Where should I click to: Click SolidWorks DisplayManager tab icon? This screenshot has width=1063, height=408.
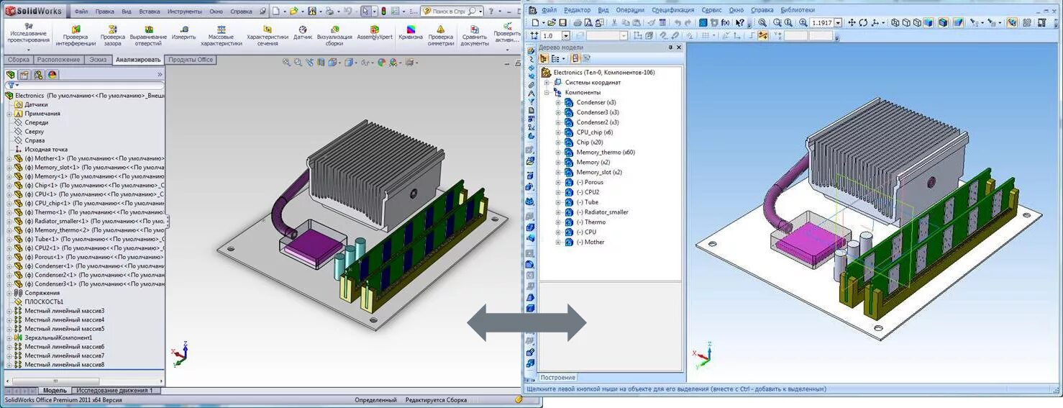(52, 75)
